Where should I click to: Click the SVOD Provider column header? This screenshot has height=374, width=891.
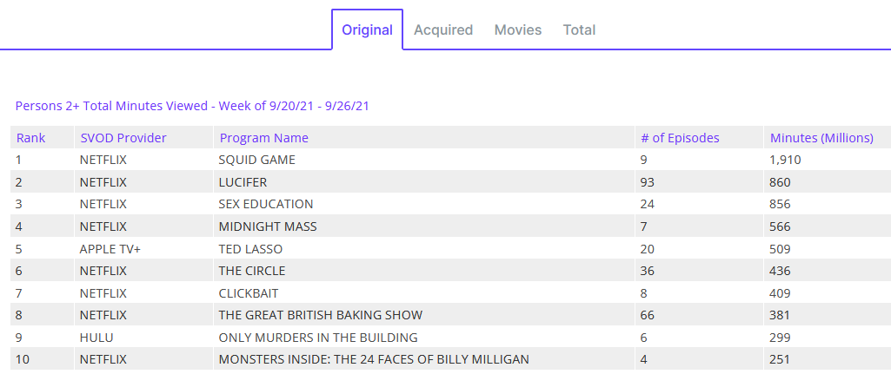pyautogui.click(x=123, y=138)
